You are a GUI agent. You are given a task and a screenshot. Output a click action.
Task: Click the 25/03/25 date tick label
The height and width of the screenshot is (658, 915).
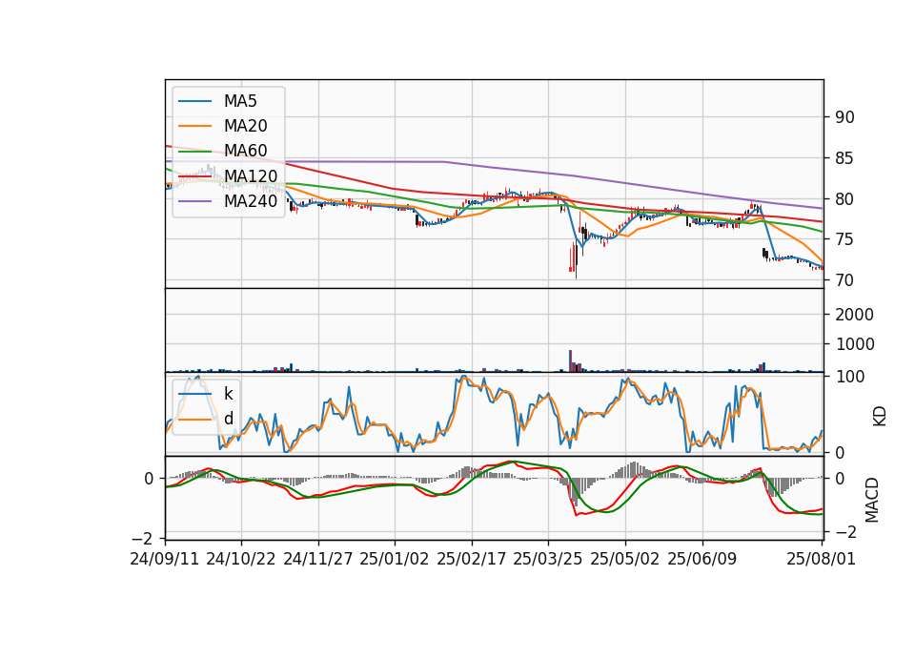[x=548, y=559]
